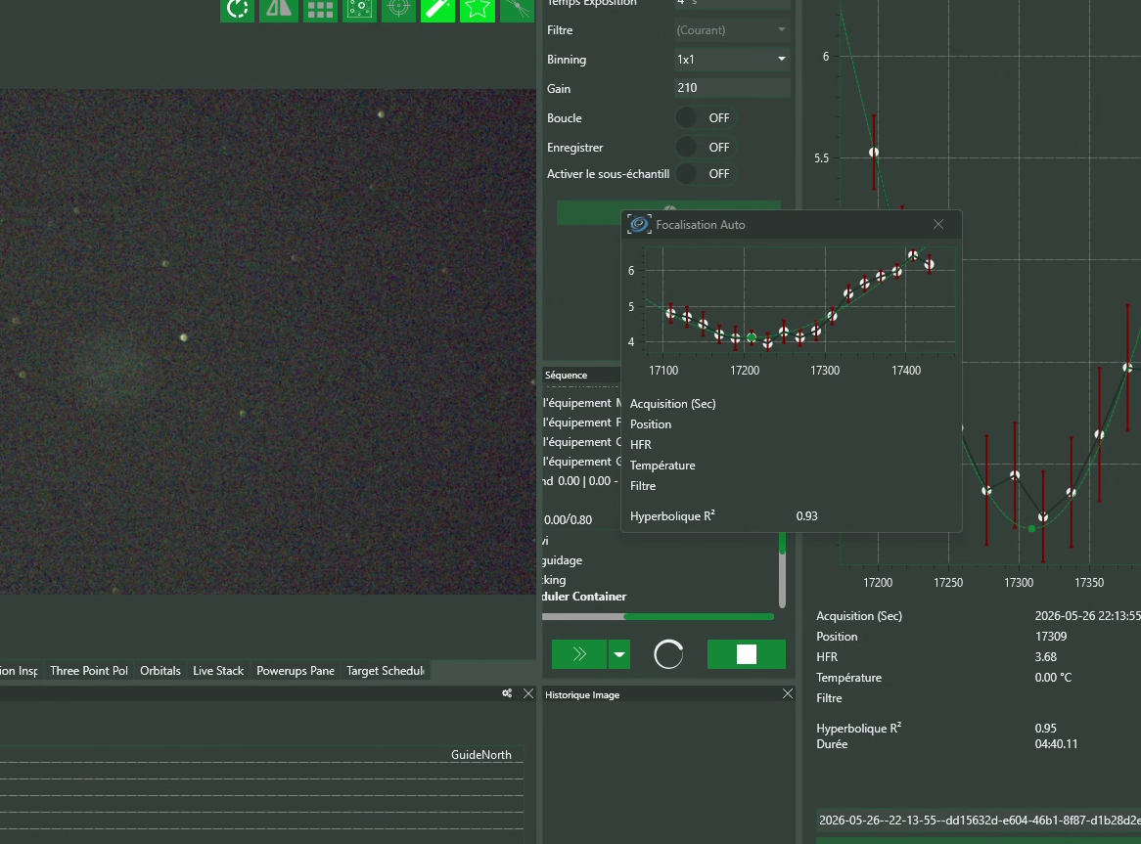This screenshot has width=1141, height=844.
Task: Click the plate solve star field icon
Action: click(x=359, y=10)
